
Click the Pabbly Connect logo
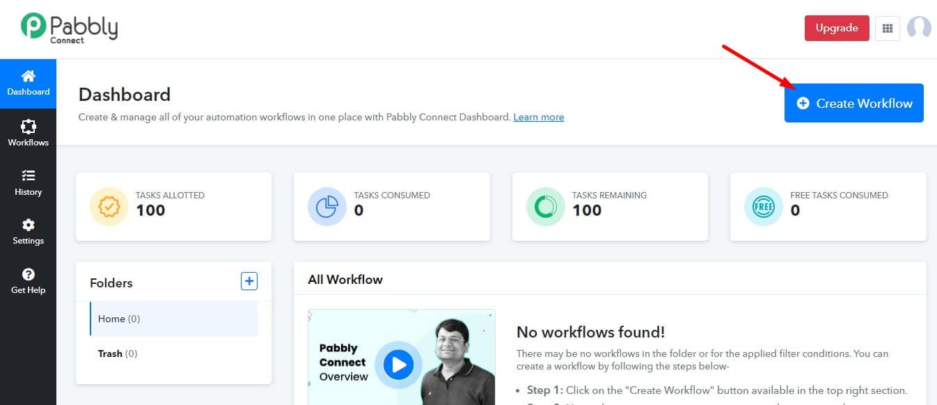pyautogui.click(x=68, y=28)
